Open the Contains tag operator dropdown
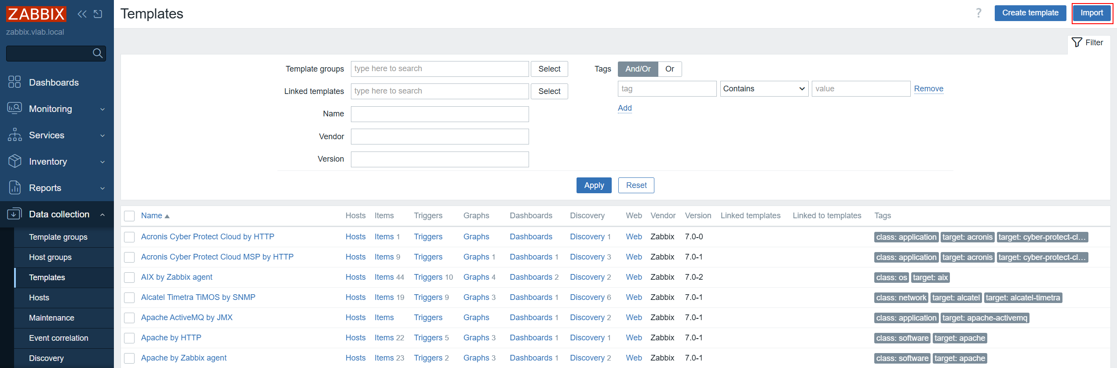1117x368 pixels. [764, 89]
